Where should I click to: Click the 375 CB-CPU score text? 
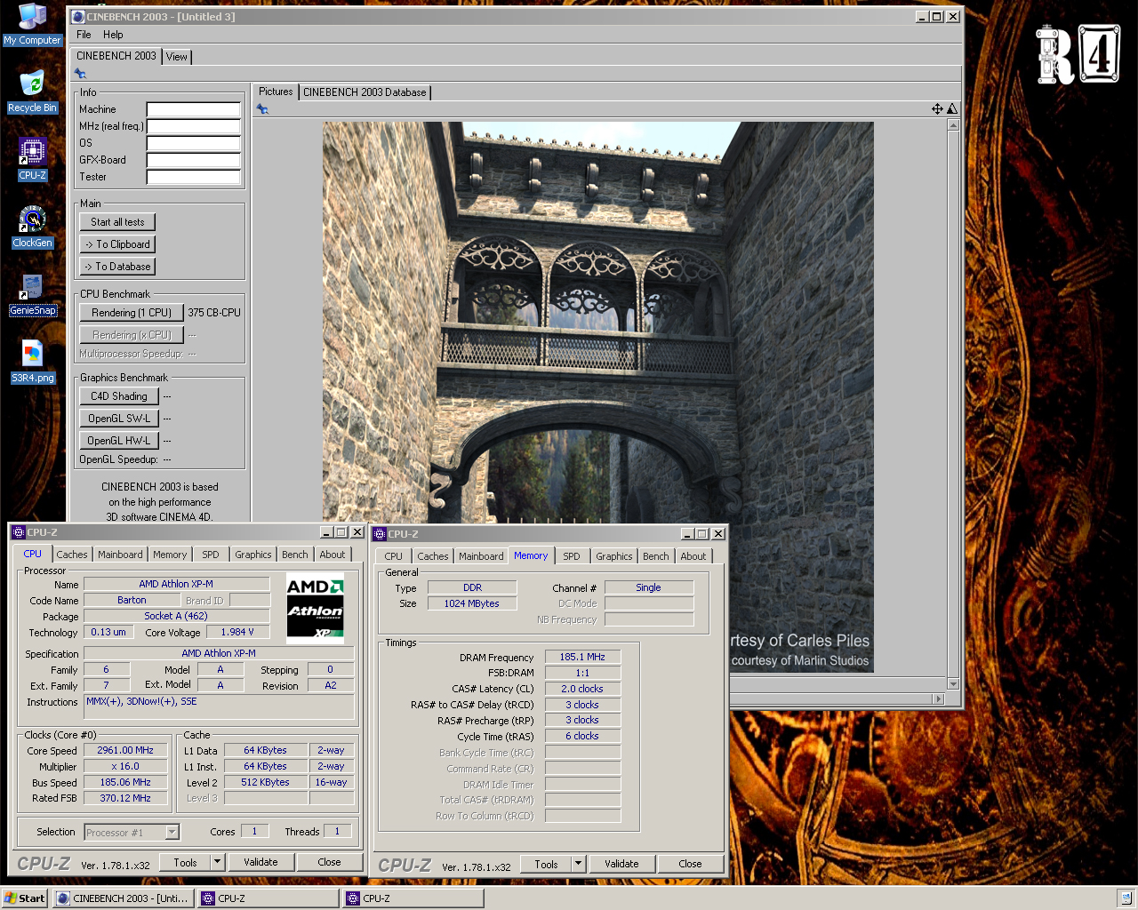(x=214, y=313)
